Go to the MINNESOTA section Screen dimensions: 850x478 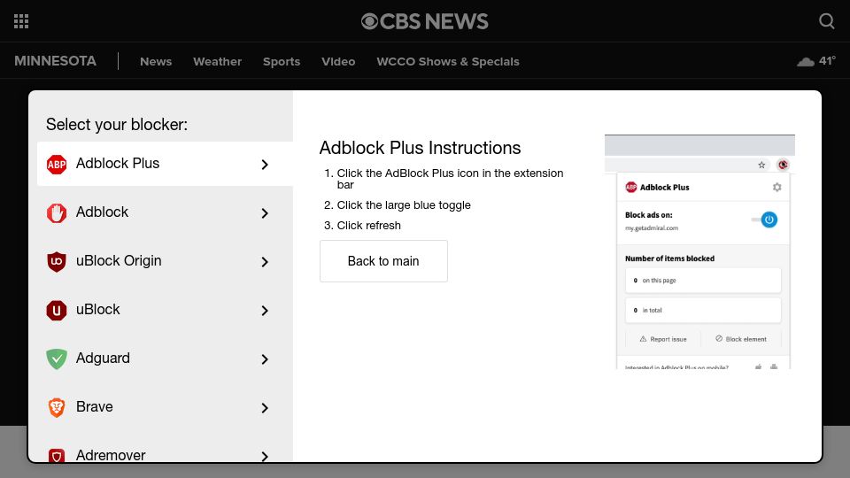pyautogui.click(x=55, y=61)
